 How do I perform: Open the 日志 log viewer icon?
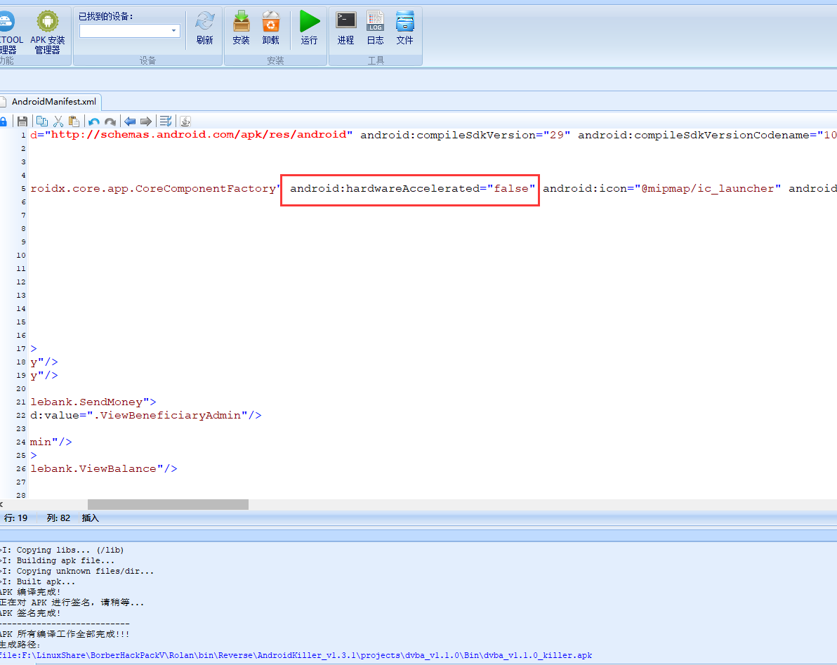[x=375, y=28]
